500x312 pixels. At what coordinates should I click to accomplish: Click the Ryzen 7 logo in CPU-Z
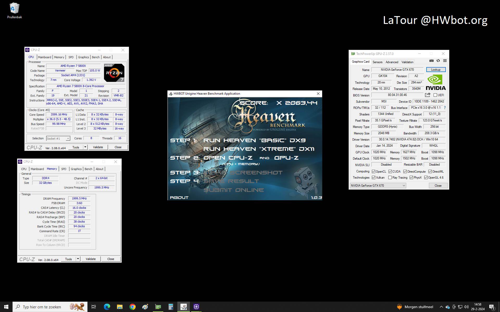(114, 73)
